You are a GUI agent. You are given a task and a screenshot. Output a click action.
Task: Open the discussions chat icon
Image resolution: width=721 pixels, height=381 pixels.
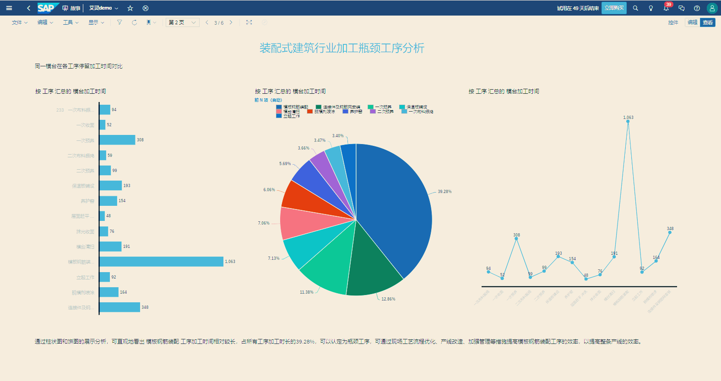pyautogui.click(x=682, y=8)
